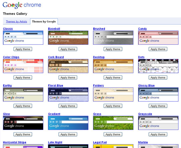This screenshot has width=181, height=148.
Task: Open the Marble theme link
Action: [x=143, y=142]
